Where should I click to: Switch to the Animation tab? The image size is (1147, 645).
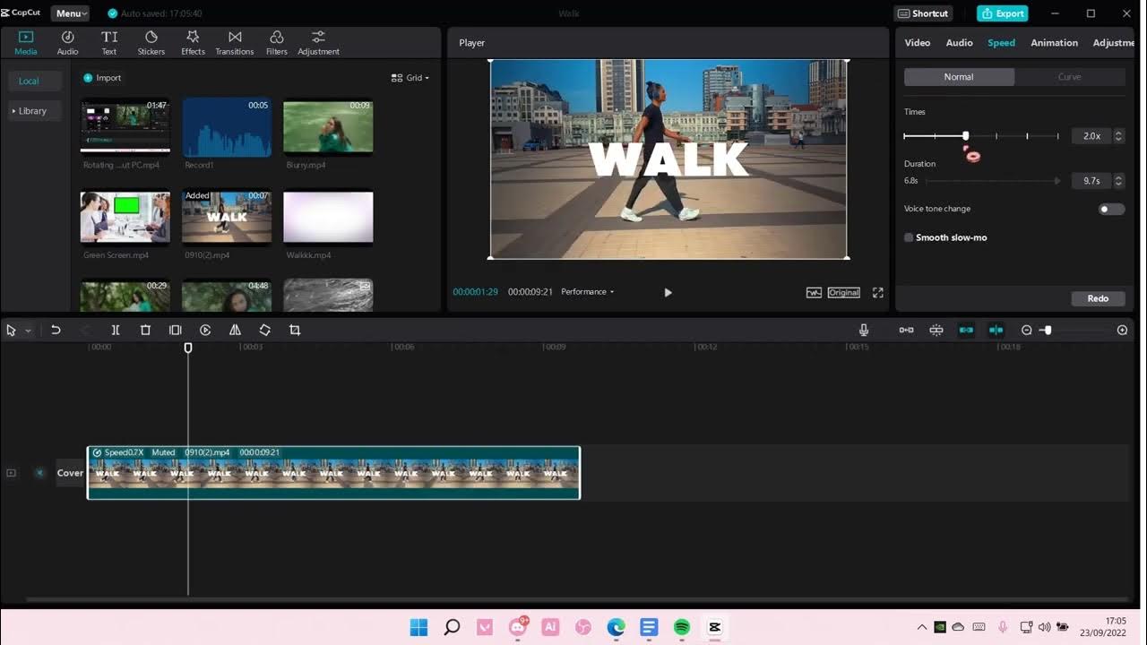(x=1054, y=43)
